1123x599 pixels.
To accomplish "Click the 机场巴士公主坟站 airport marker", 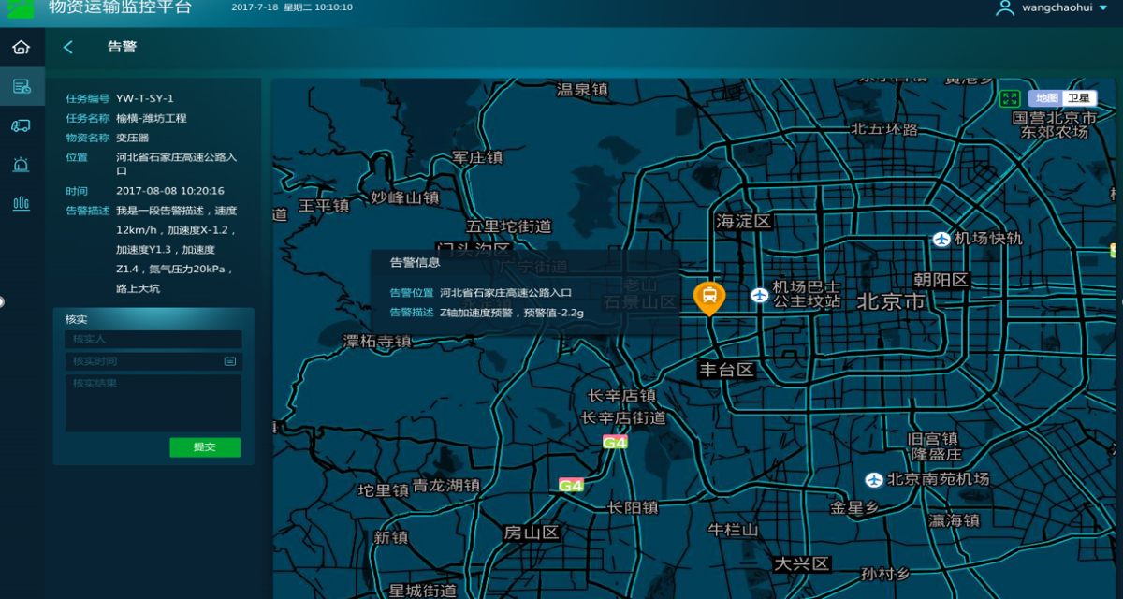I will 759,296.
